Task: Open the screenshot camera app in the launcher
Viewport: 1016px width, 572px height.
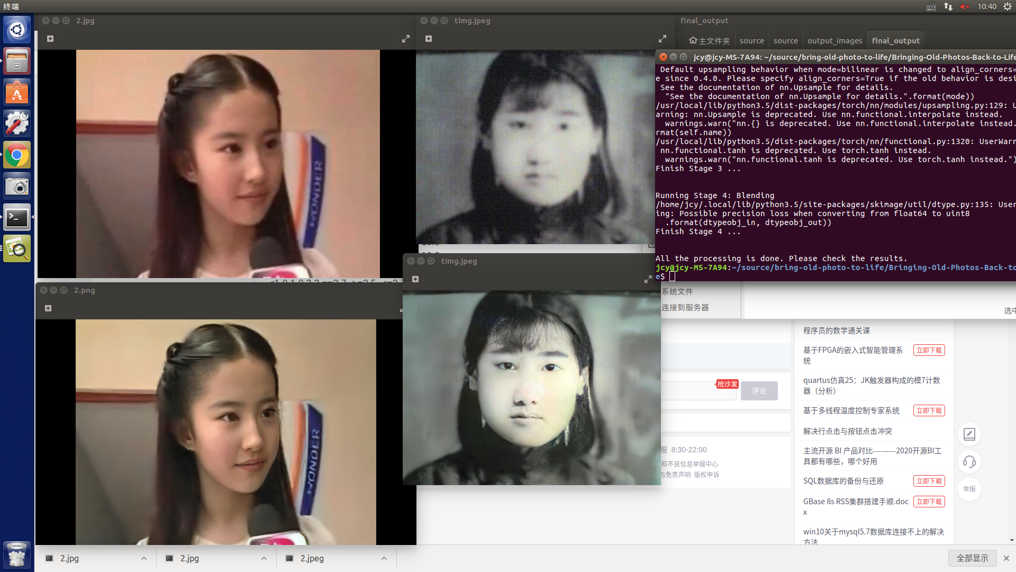Action: pyautogui.click(x=17, y=186)
